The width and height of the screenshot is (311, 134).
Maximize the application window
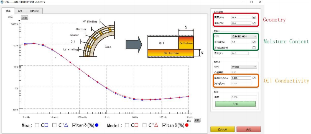[x=251, y=2]
